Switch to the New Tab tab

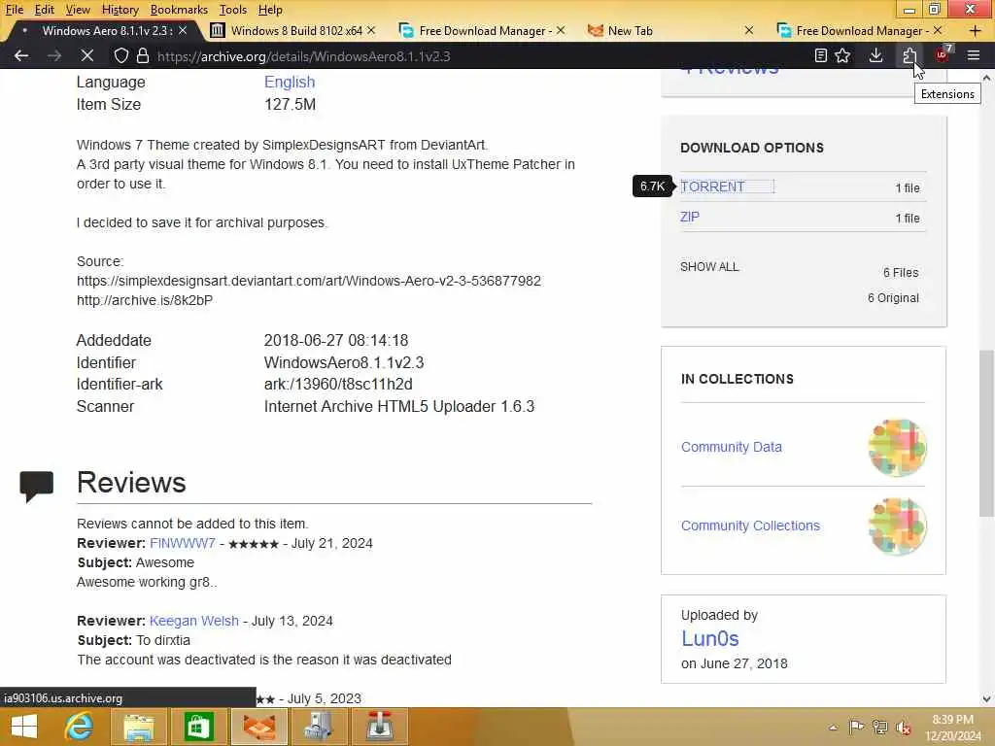[671, 30]
